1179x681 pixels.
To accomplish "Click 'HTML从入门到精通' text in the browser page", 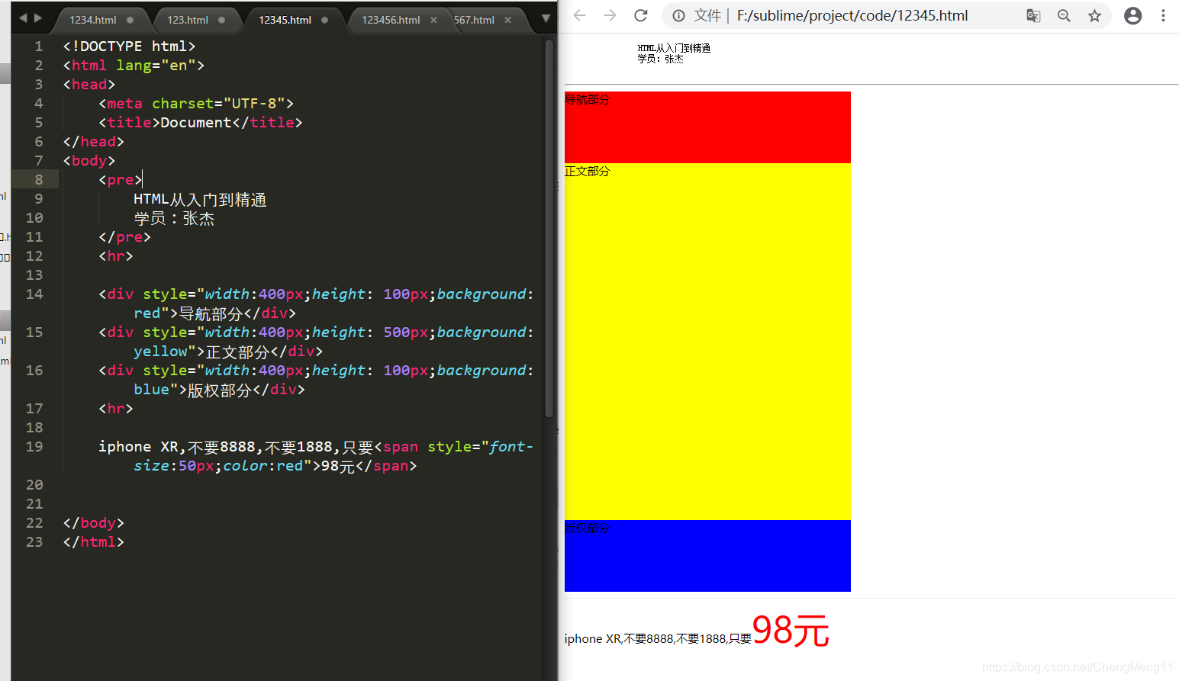I will (x=674, y=48).
